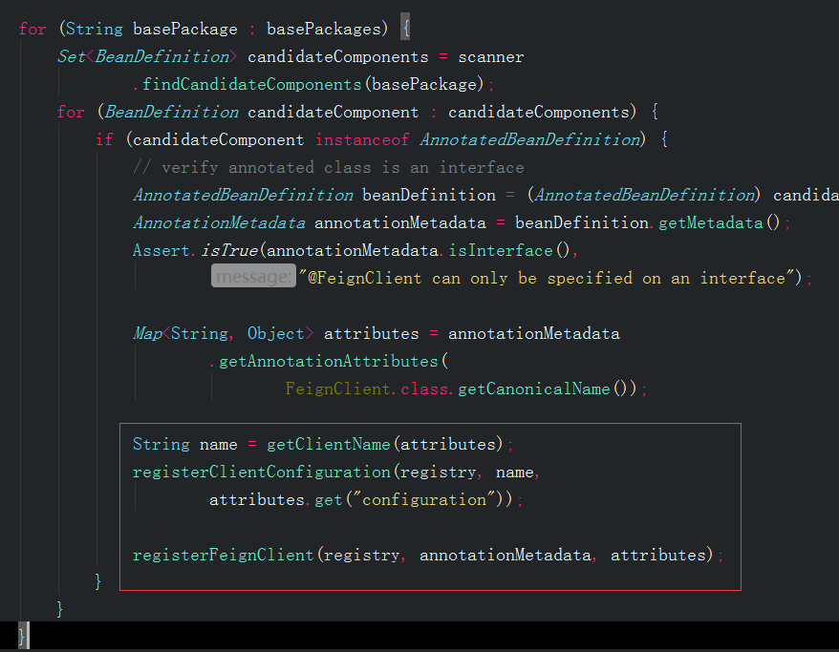Click the 'String name' declaration
Screen dimensions: 839x652
(185, 444)
